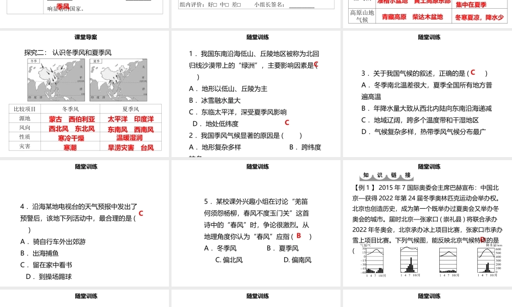The width and height of the screenshot is (512, 307).
Task: Click question 2 option B 跨纬度
Action: pos(305,147)
